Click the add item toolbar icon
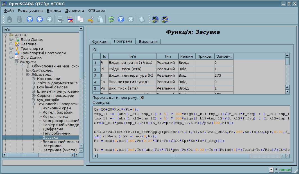 click(60, 19)
